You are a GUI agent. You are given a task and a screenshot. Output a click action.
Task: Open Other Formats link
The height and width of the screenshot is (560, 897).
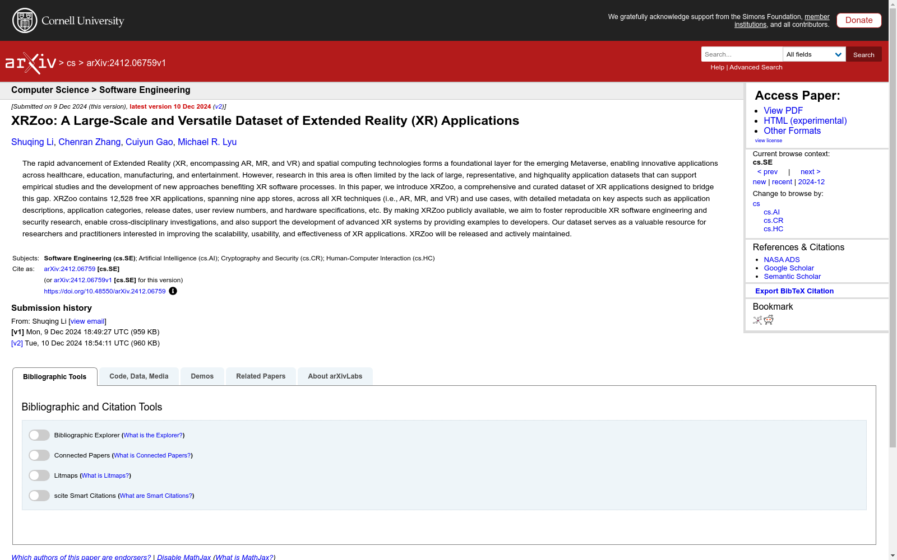792,131
